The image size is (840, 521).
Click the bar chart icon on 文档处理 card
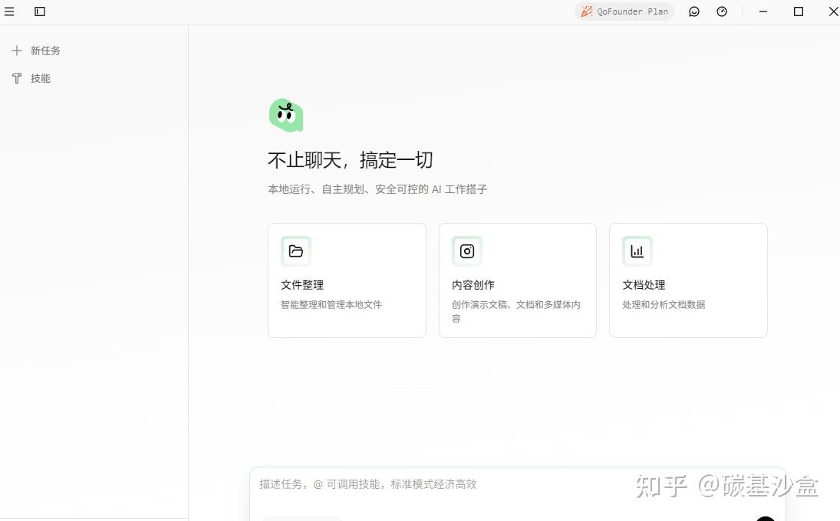[637, 251]
